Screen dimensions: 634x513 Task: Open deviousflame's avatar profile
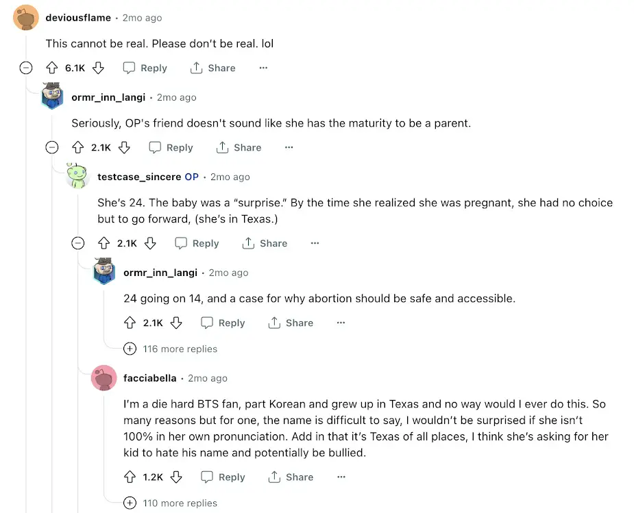point(26,18)
